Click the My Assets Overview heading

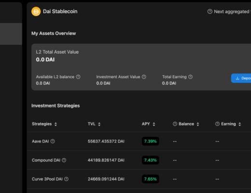pyautogui.click(x=54, y=33)
